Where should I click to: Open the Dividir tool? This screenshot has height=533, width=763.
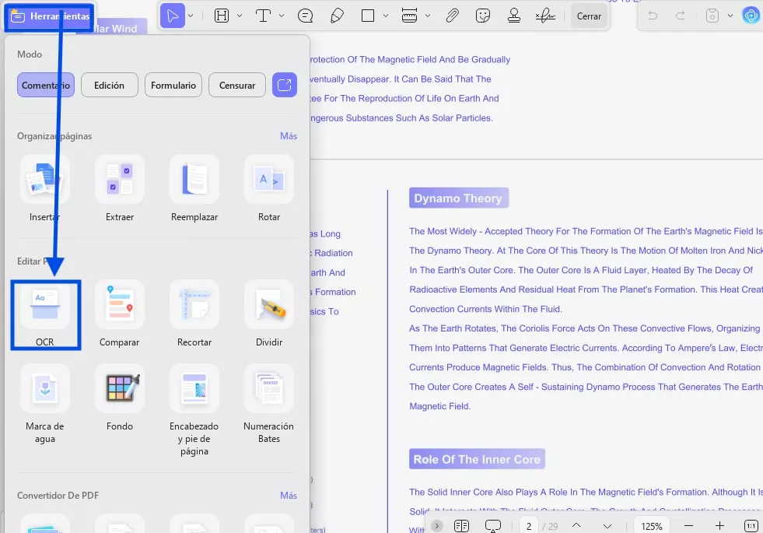click(269, 304)
